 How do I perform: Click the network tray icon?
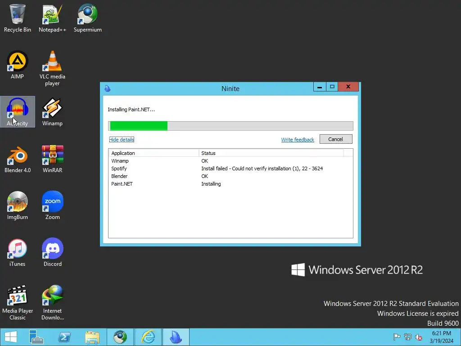tap(408, 337)
